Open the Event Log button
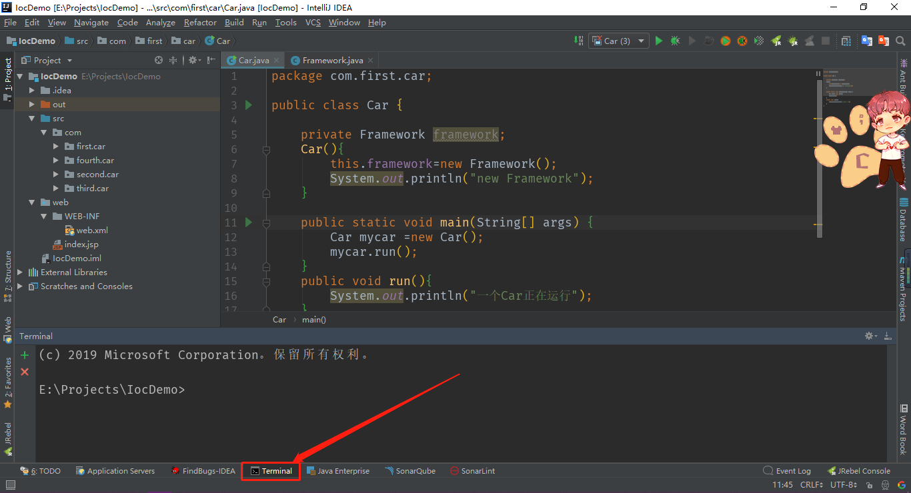This screenshot has width=911, height=493. (787, 471)
